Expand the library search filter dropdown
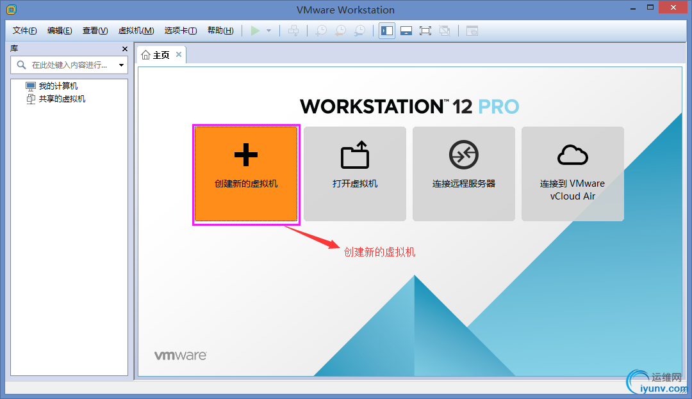This screenshot has height=399, width=692. [121, 65]
